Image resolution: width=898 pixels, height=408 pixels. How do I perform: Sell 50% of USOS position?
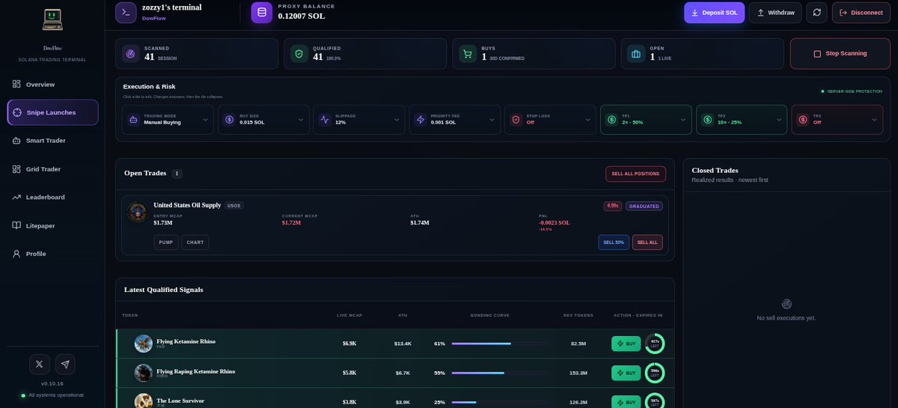(x=614, y=243)
